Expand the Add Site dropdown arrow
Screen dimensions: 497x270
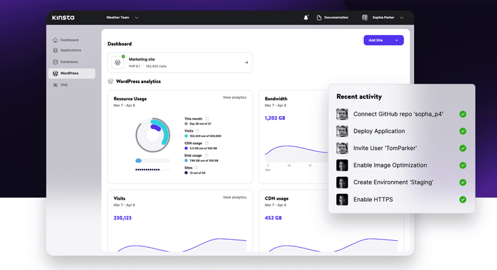coord(396,40)
